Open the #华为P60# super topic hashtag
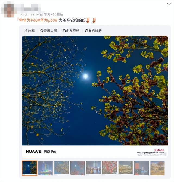Viewport: 174px width, 182px height. click(30, 20)
